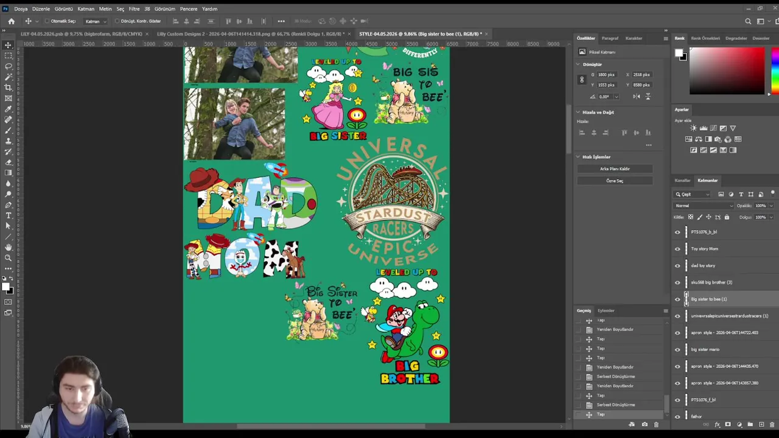Filter layers by type layer icon (T)
This screenshot has width=779, height=438.
pyautogui.click(x=741, y=195)
